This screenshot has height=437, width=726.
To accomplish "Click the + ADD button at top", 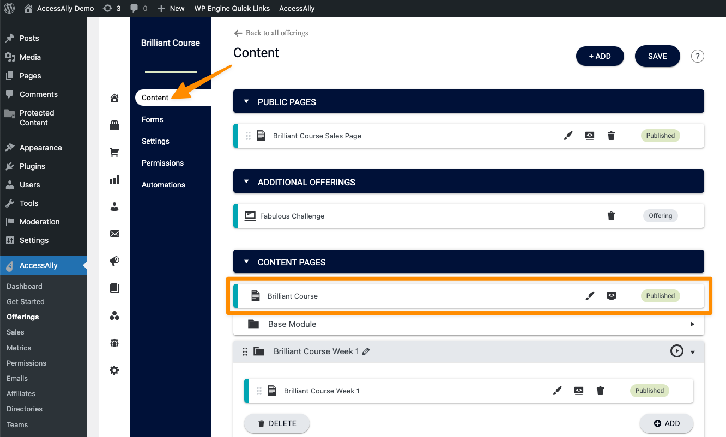I will 600,56.
